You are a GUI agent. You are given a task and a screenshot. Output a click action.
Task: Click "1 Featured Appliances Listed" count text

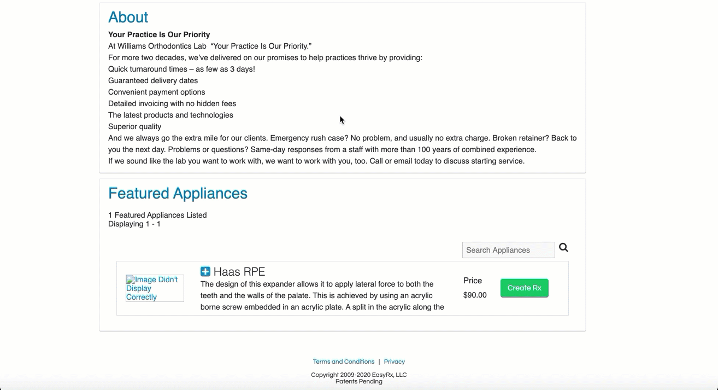[x=157, y=215]
